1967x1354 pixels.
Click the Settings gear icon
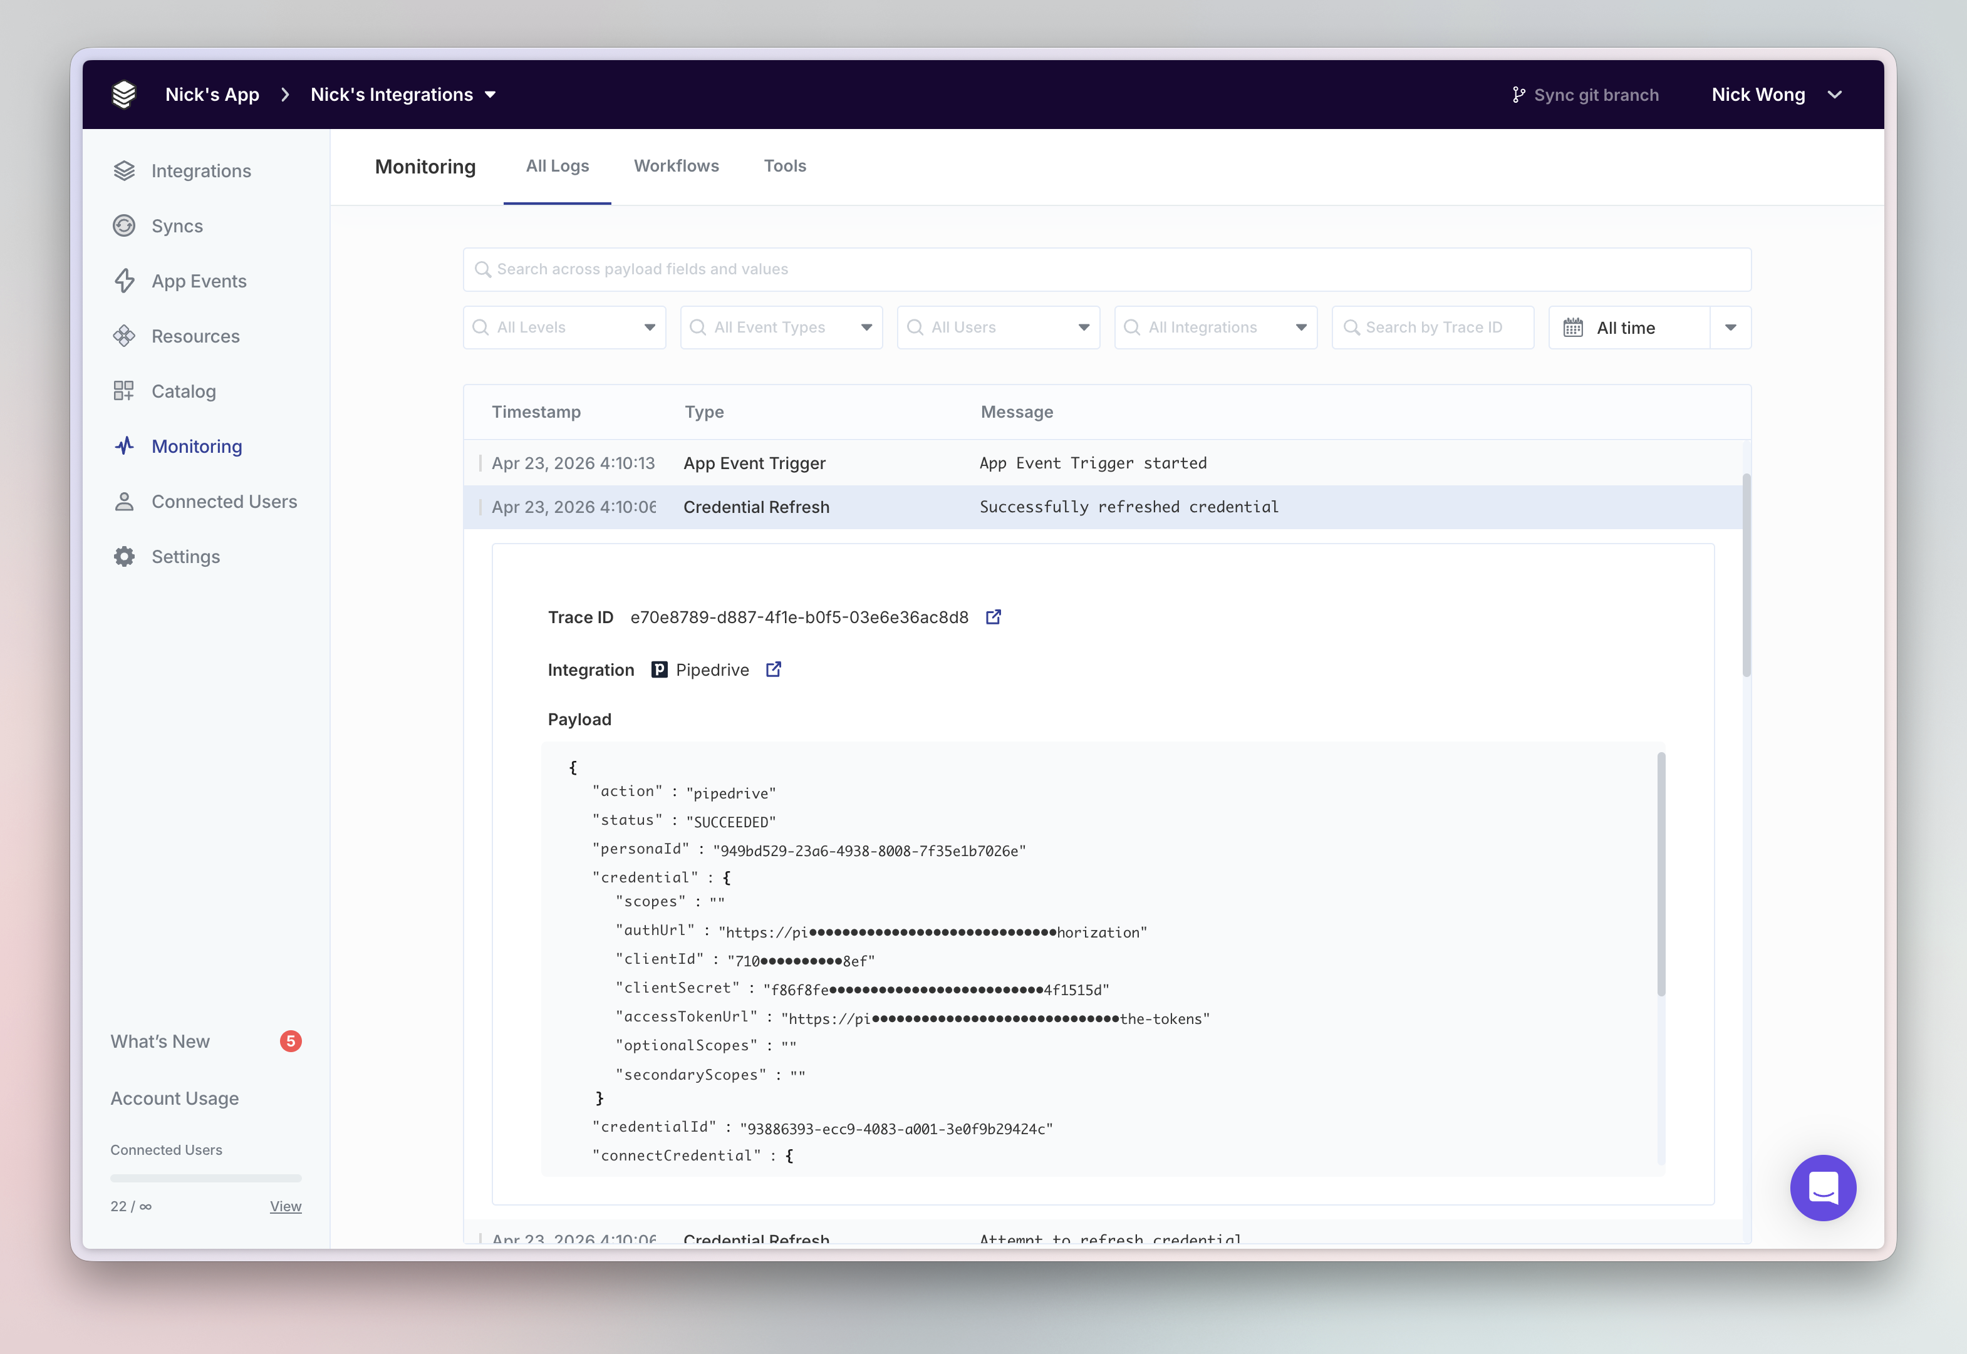(124, 557)
